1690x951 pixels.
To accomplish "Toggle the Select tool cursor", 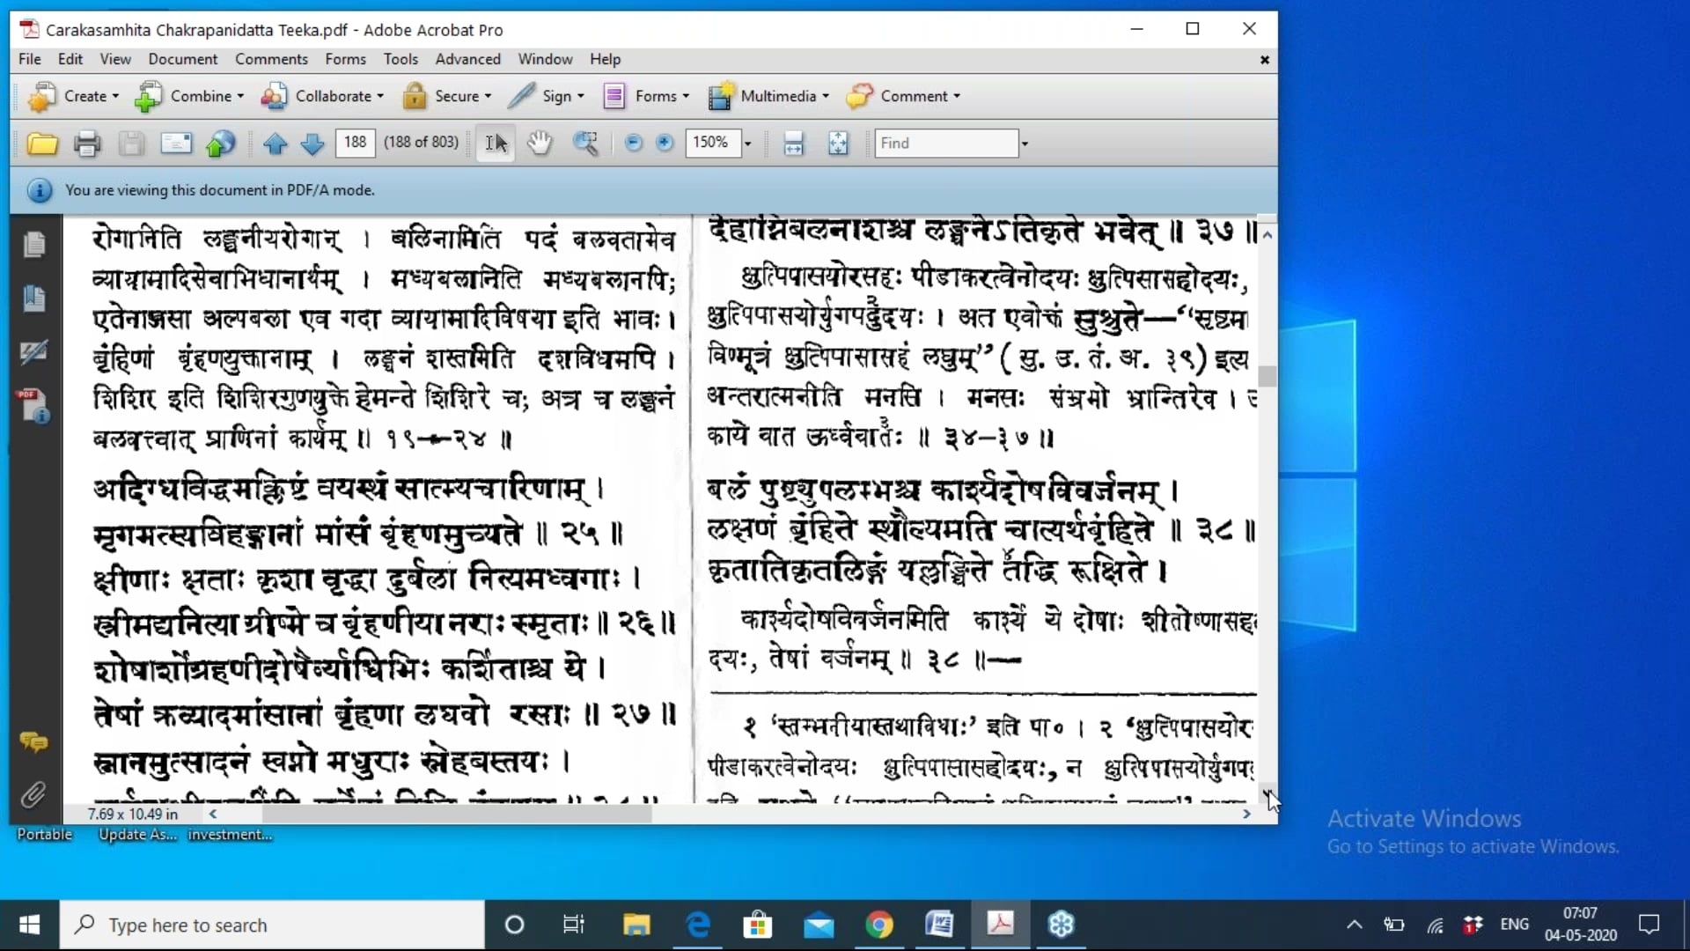I will (496, 143).
